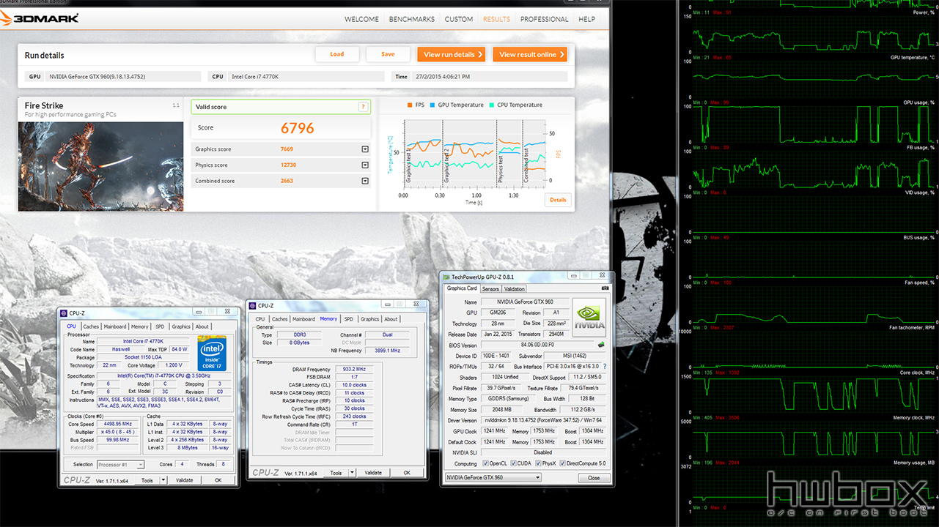
Task: Click the Intel Core i7 badge in CPU-Z
Action: [x=212, y=354]
